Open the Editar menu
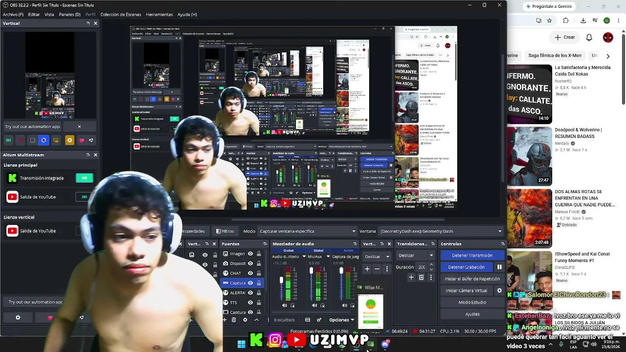This screenshot has width=626, height=352. 34,15
